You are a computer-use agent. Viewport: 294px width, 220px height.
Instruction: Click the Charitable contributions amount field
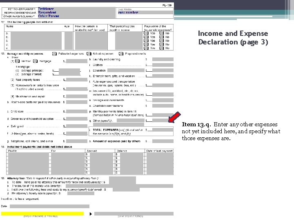point(163,106)
